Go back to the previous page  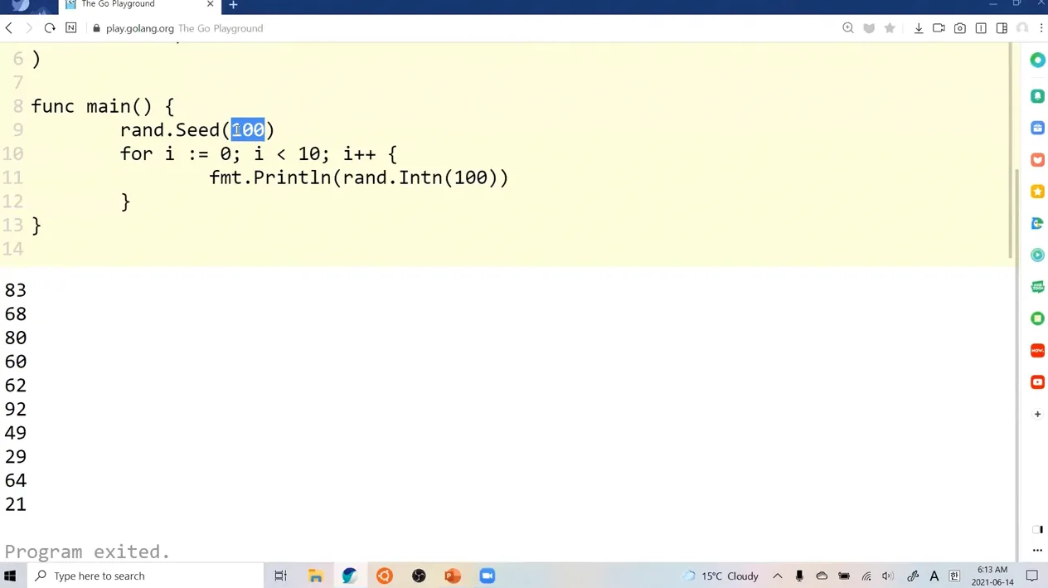(9, 28)
